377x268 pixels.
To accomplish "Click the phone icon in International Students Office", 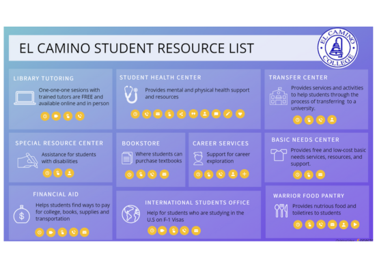I will click(184, 230).
